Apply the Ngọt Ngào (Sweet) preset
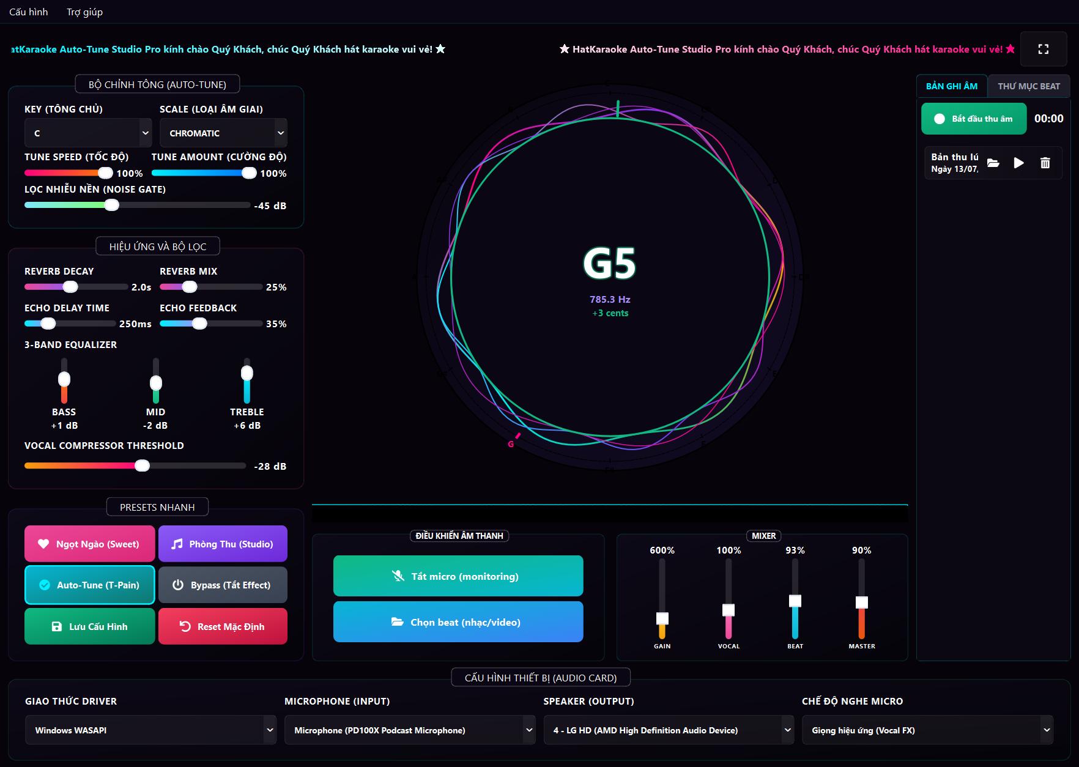1079x767 pixels. (x=89, y=544)
